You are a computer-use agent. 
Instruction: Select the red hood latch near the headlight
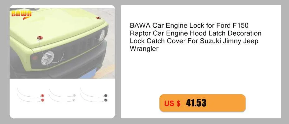40,38
